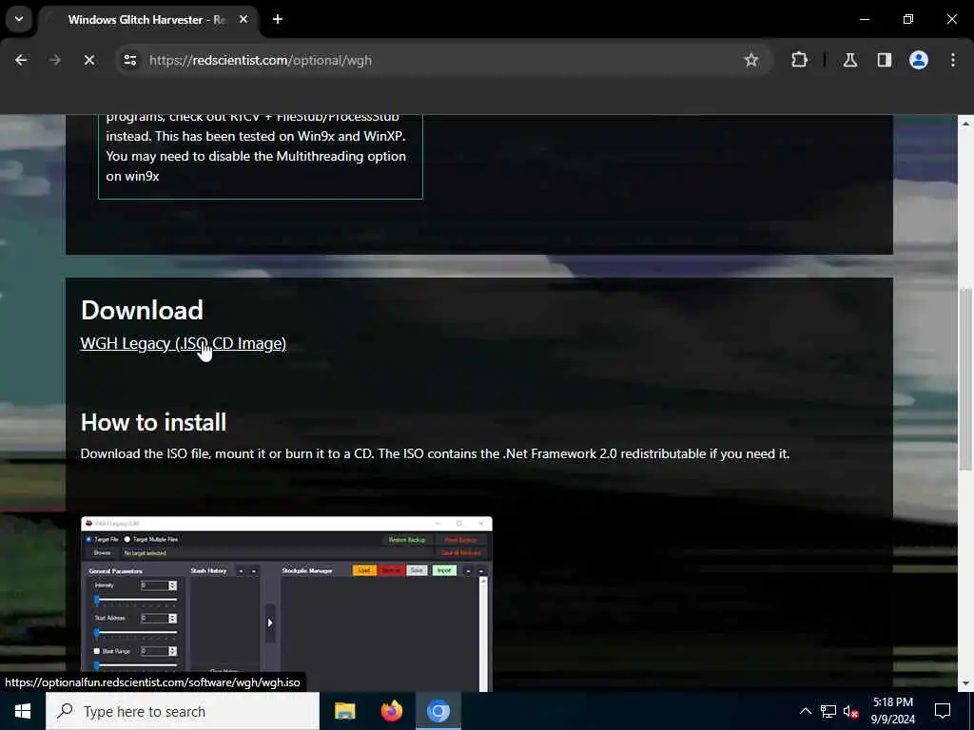Toggle the browser side panel
Viewport: 974px width, 730px height.
coord(885,60)
